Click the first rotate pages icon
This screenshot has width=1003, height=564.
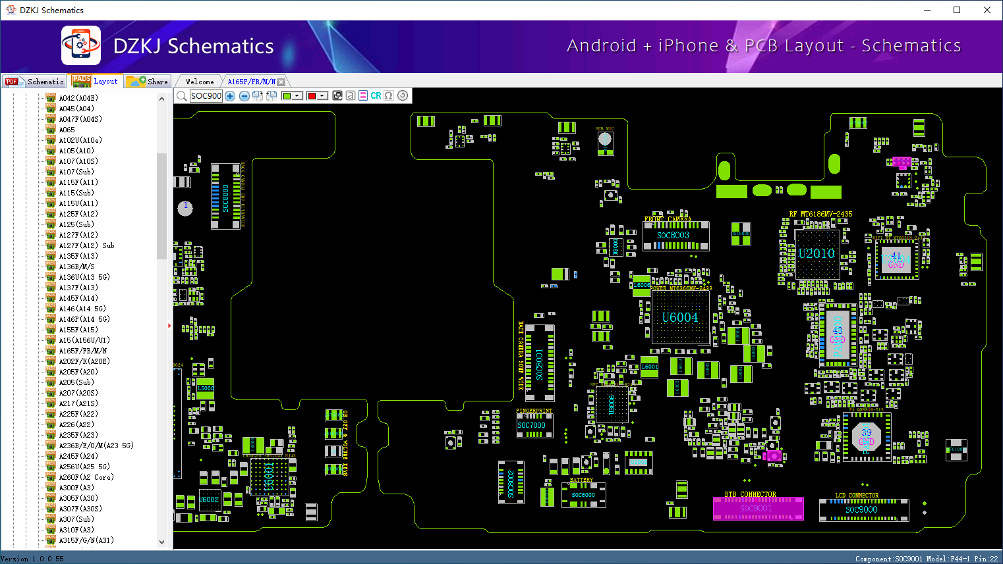[258, 96]
